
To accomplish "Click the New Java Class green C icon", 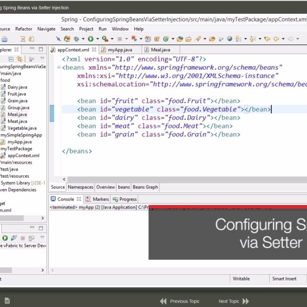I will [166, 39].
